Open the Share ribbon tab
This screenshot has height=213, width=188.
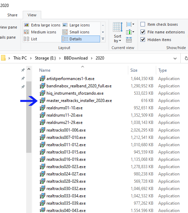point(12,15)
